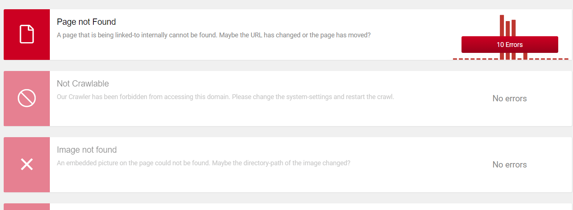Image resolution: width=573 pixels, height=210 pixels.
Task: Click the middle bar above 10 Errors
Action: 508,28
